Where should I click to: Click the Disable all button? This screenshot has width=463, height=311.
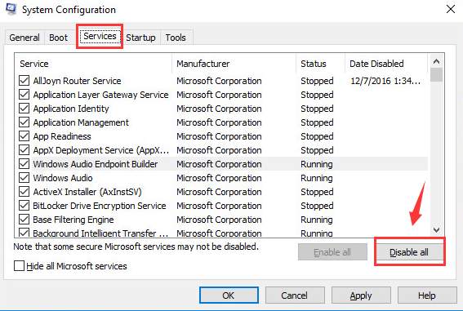click(x=409, y=252)
